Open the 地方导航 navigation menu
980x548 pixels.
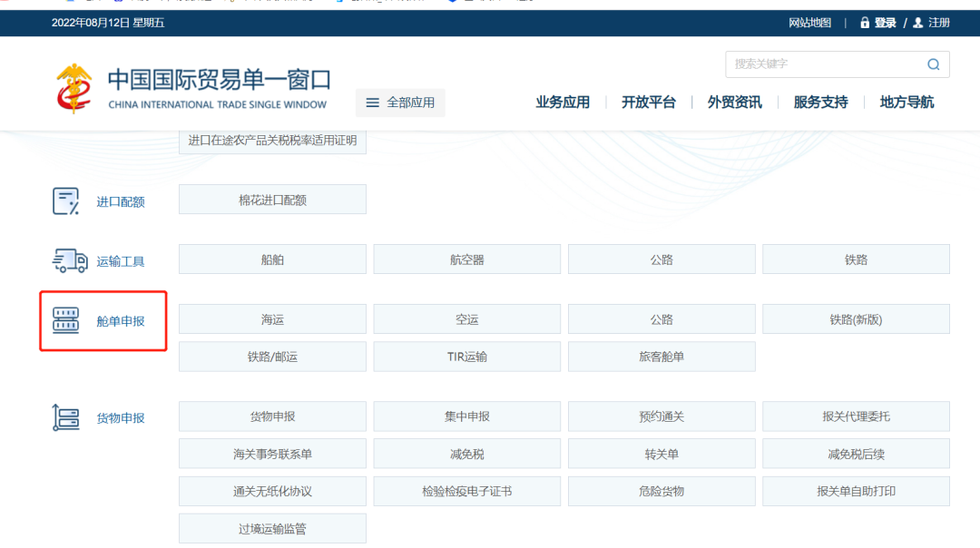pos(906,103)
